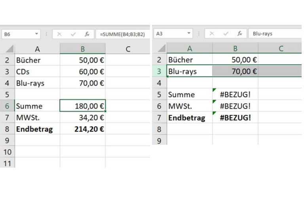Click the fx Insert Function icon beside =SUMME formula

[x=87, y=34]
